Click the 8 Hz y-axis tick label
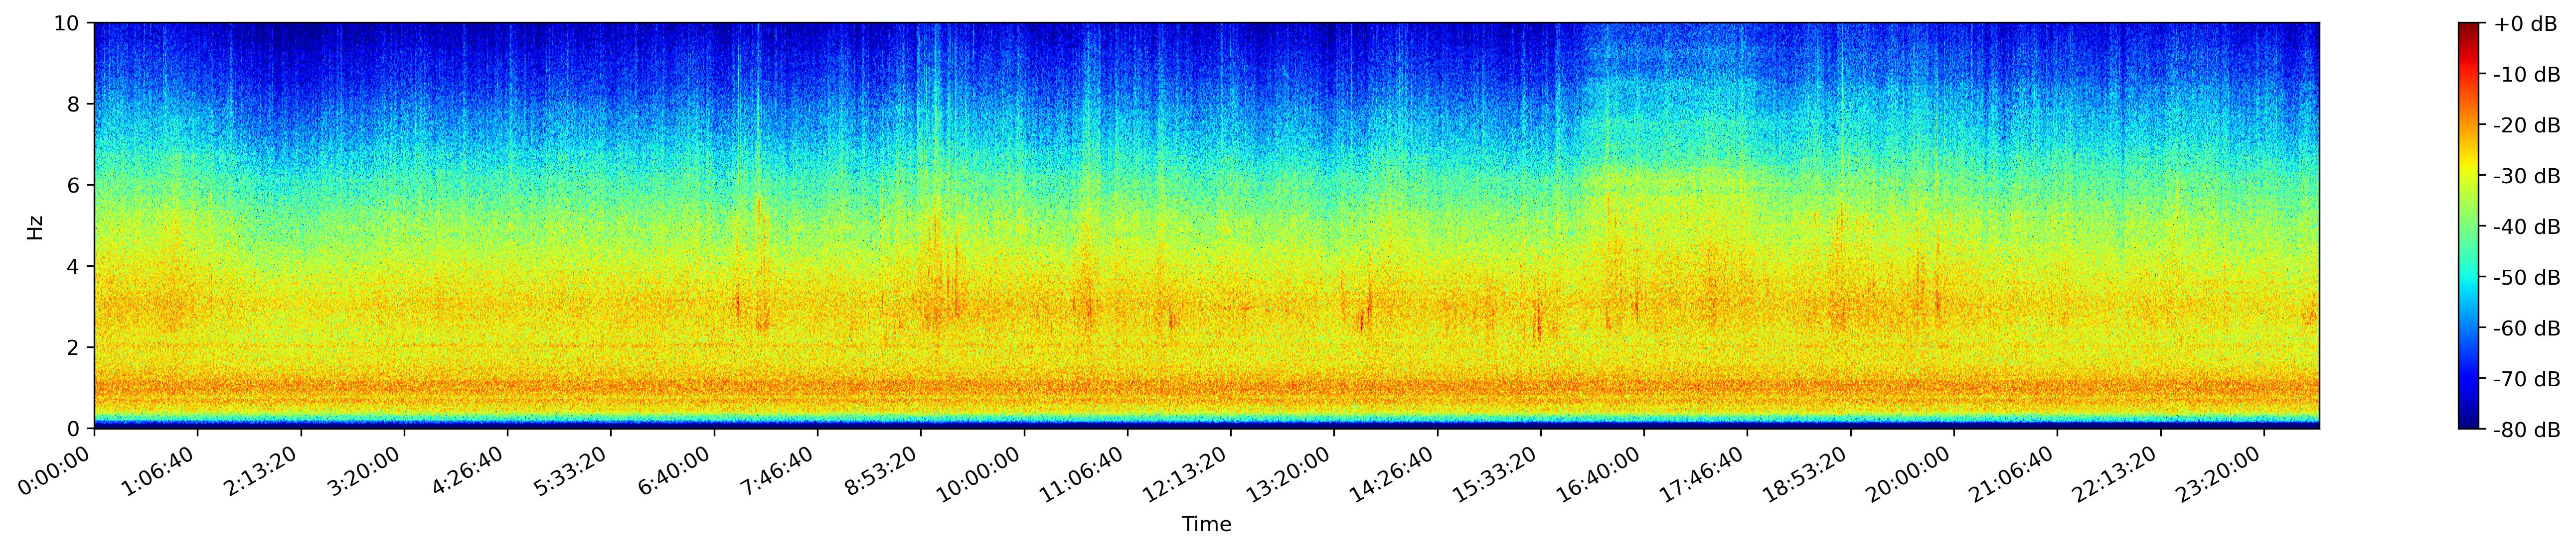This screenshot has height=550, width=2576. (75, 104)
